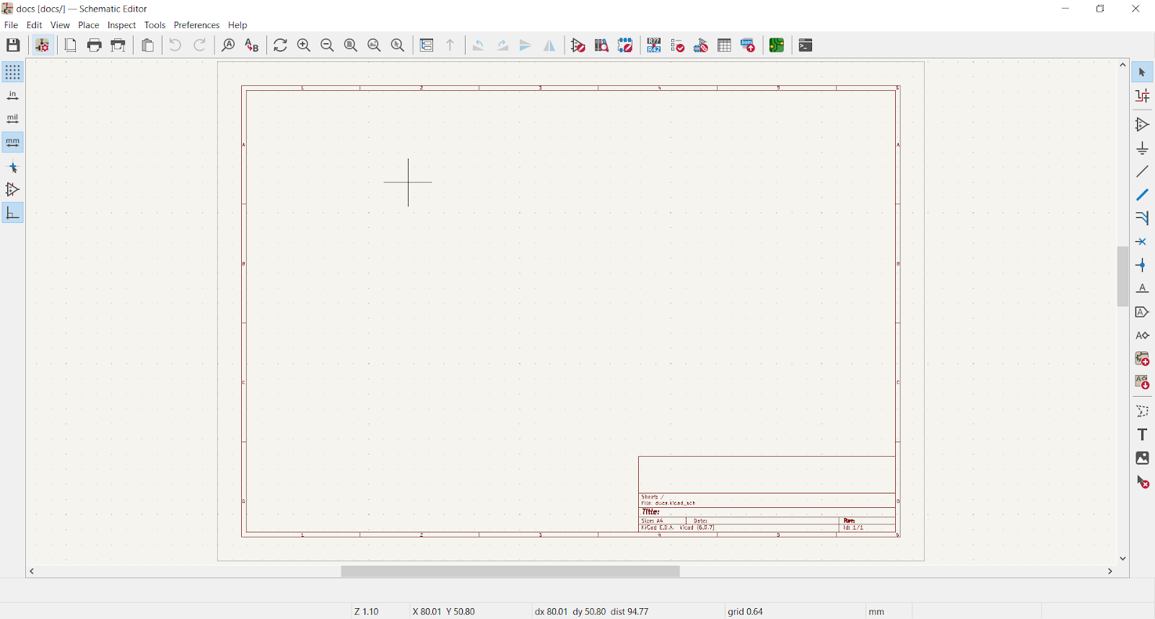This screenshot has height=619, width=1155.
Task: Toggle hidden pins visibility
Action: click(12, 190)
